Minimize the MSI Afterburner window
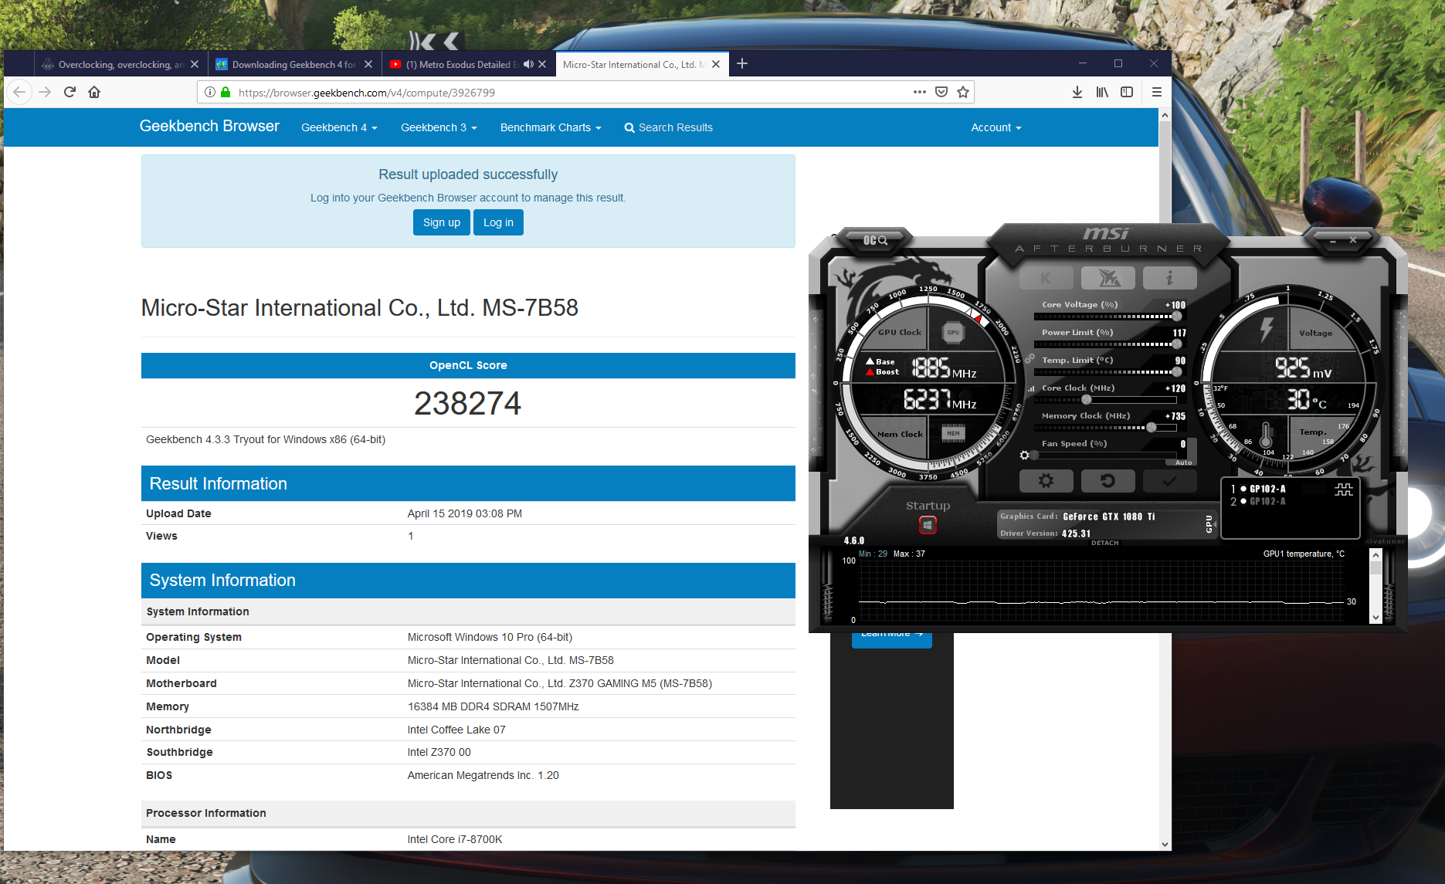The height and width of the screenshot is (884, 1445). pos(1332,241)
